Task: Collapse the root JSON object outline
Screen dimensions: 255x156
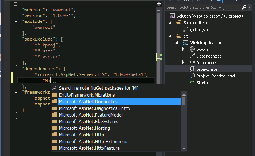Action: point(16,4)
